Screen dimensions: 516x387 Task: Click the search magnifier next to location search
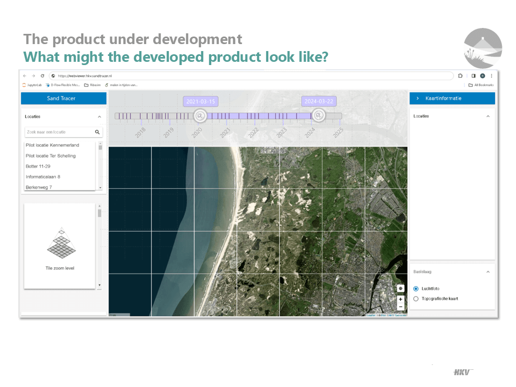97,132
